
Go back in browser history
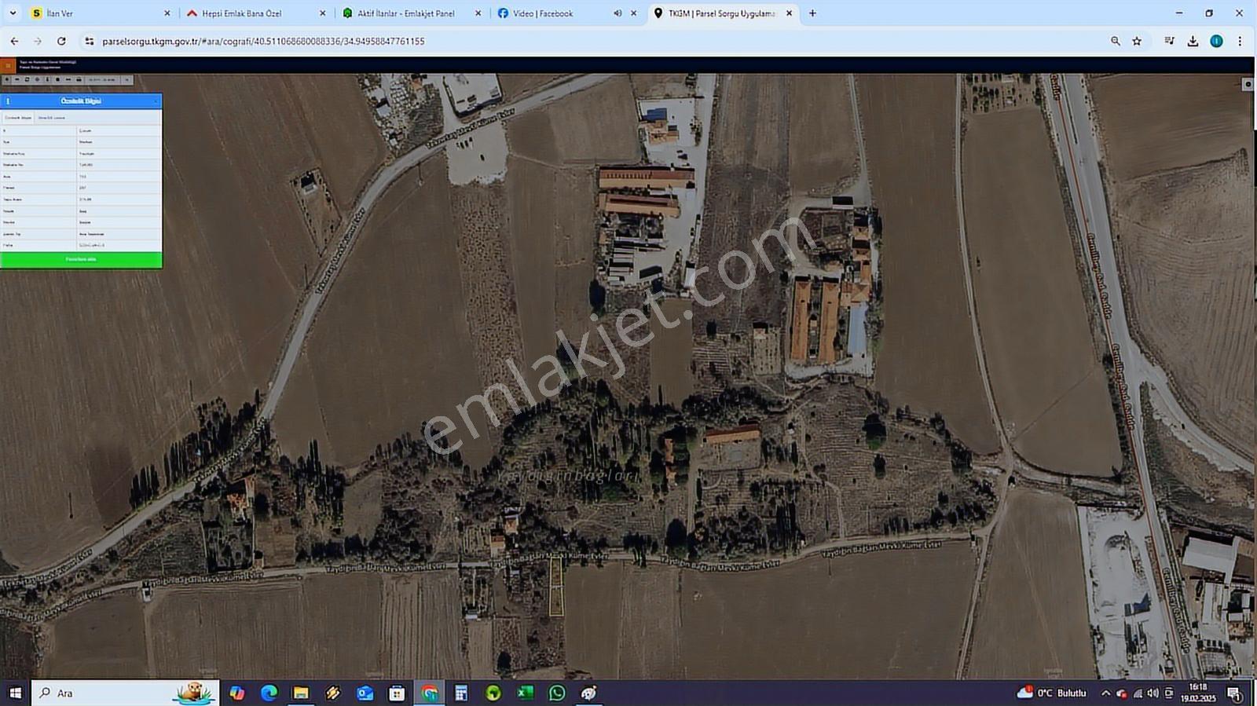[14, 41]
